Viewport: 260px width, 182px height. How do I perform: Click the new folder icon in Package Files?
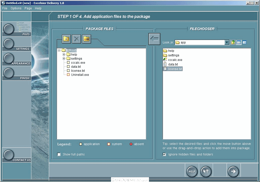(66, 39)
